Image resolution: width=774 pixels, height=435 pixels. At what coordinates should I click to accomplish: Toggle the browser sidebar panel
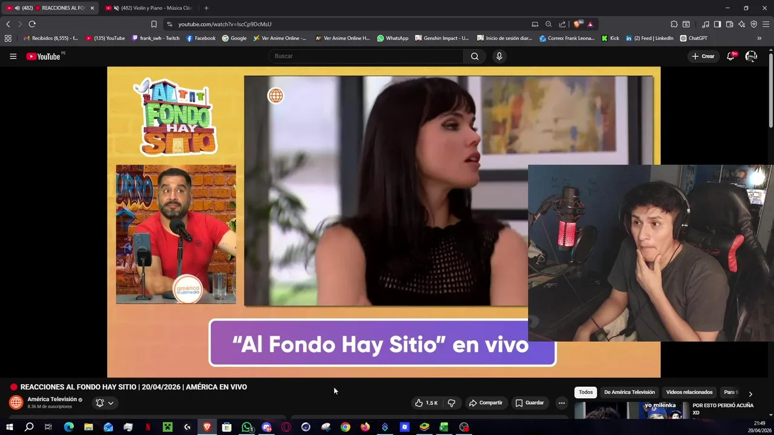click(717, 24)
